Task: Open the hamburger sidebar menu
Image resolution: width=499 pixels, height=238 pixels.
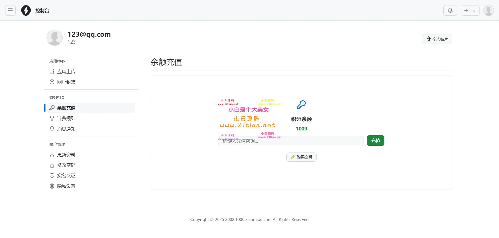Action: 10,10
